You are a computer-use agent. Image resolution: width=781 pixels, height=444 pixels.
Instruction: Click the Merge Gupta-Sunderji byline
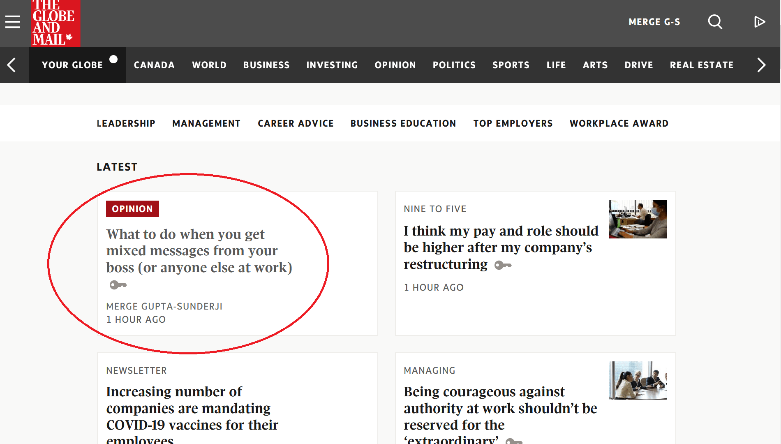coord(164,306)
